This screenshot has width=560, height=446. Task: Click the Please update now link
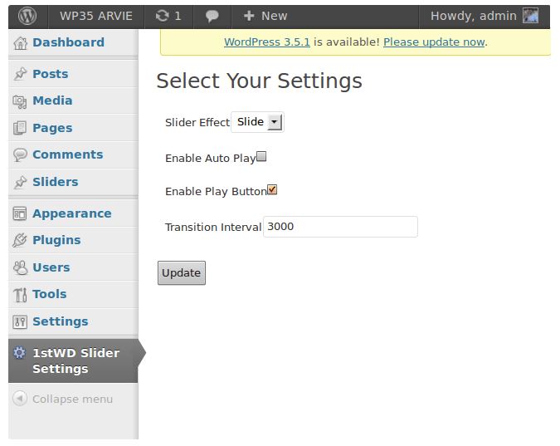(434, 42)
